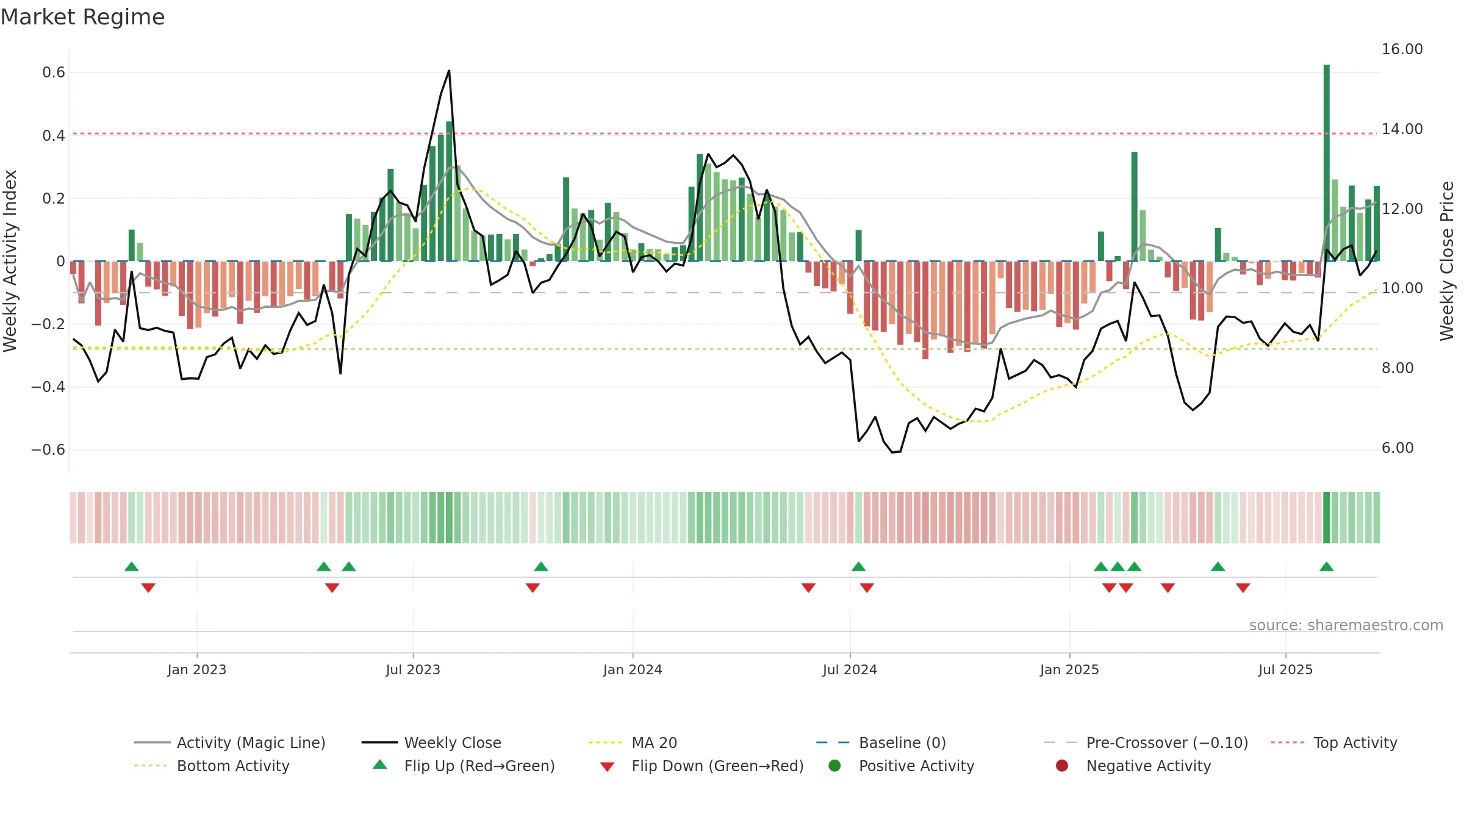Click the 10.00 price axis label
The image size is (1464, 823).
coord(1402,288)
